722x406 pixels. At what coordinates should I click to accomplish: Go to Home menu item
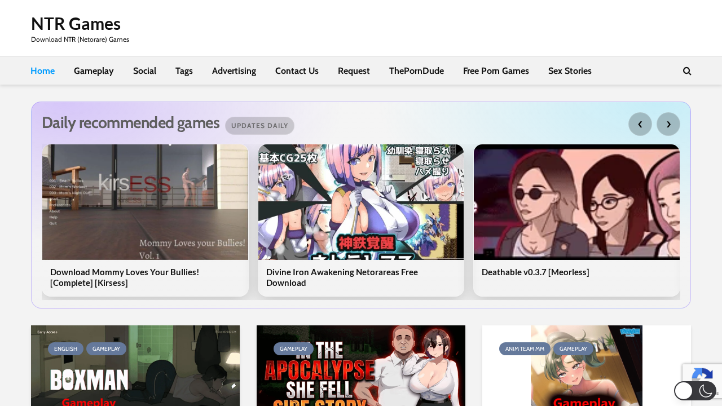coord(42,71)
